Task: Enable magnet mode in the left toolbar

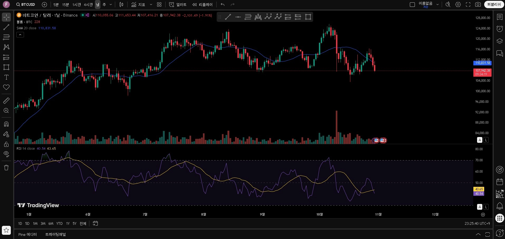Action: coord(6,124)
